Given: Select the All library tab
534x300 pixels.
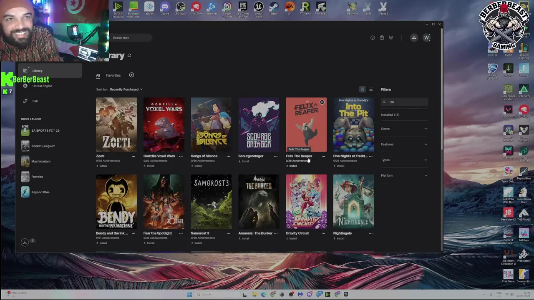Looking at the screenshot, I should click(x=98, y=75).
